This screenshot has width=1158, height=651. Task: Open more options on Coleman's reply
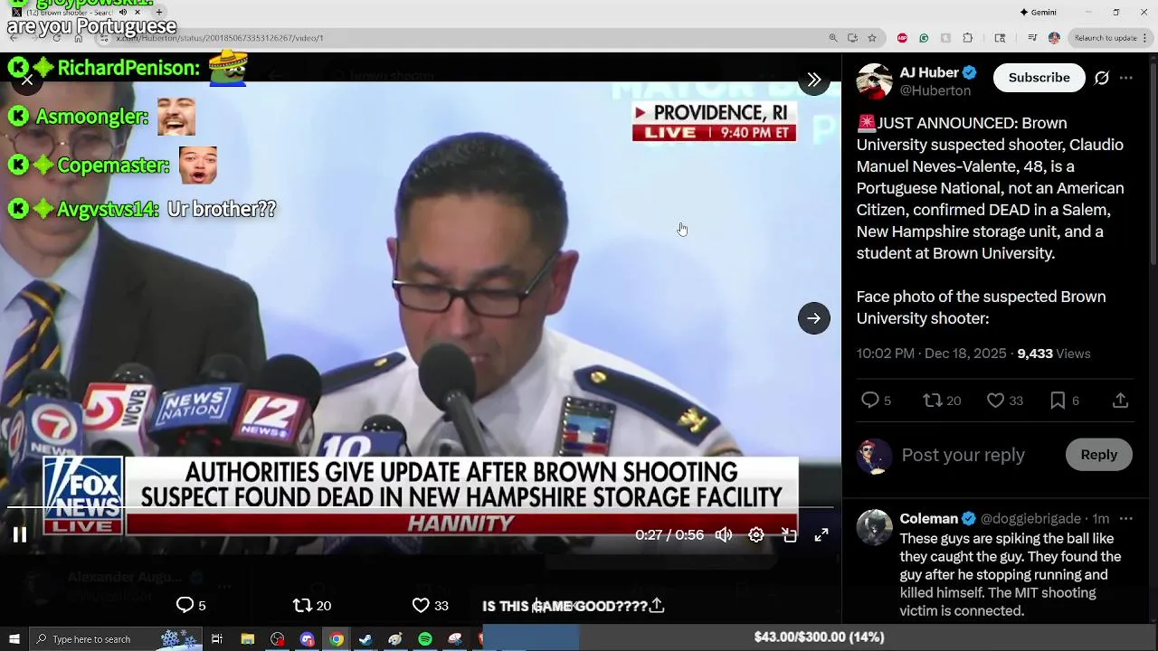pos(1125,519)
